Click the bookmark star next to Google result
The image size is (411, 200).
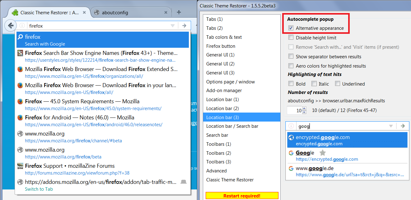tap(323, 153)
